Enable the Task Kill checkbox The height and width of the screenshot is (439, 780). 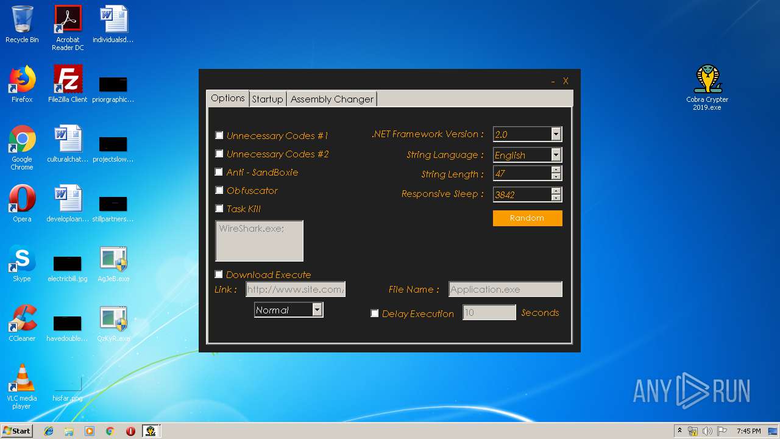tap(219, 209)
